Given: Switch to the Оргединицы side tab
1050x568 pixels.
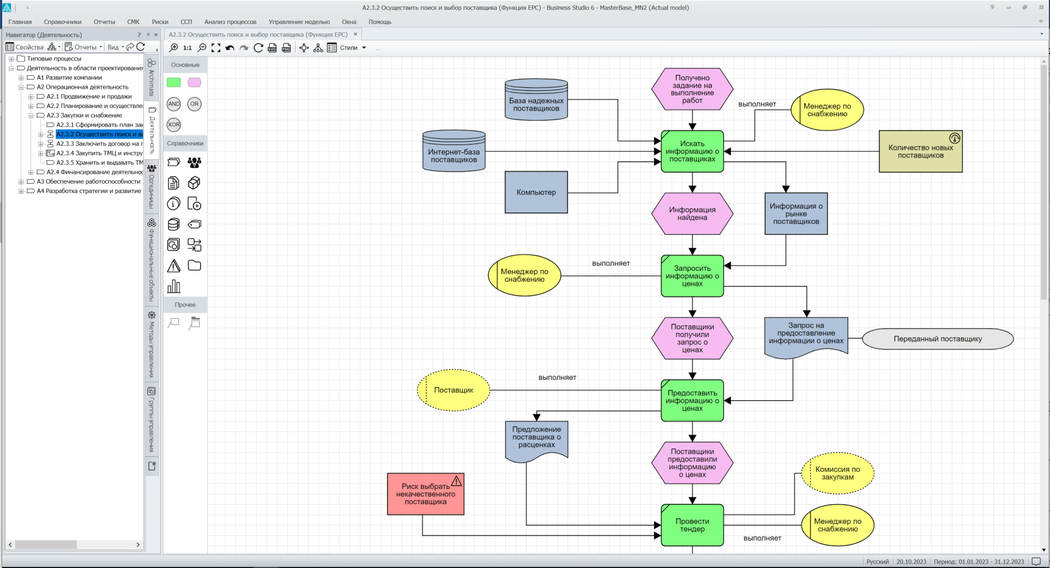Looking at the screenshot, I should coord(152,186).
